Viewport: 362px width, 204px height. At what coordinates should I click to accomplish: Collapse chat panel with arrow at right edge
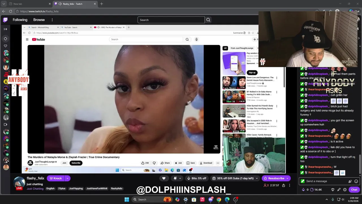click(x=359, y=38)
